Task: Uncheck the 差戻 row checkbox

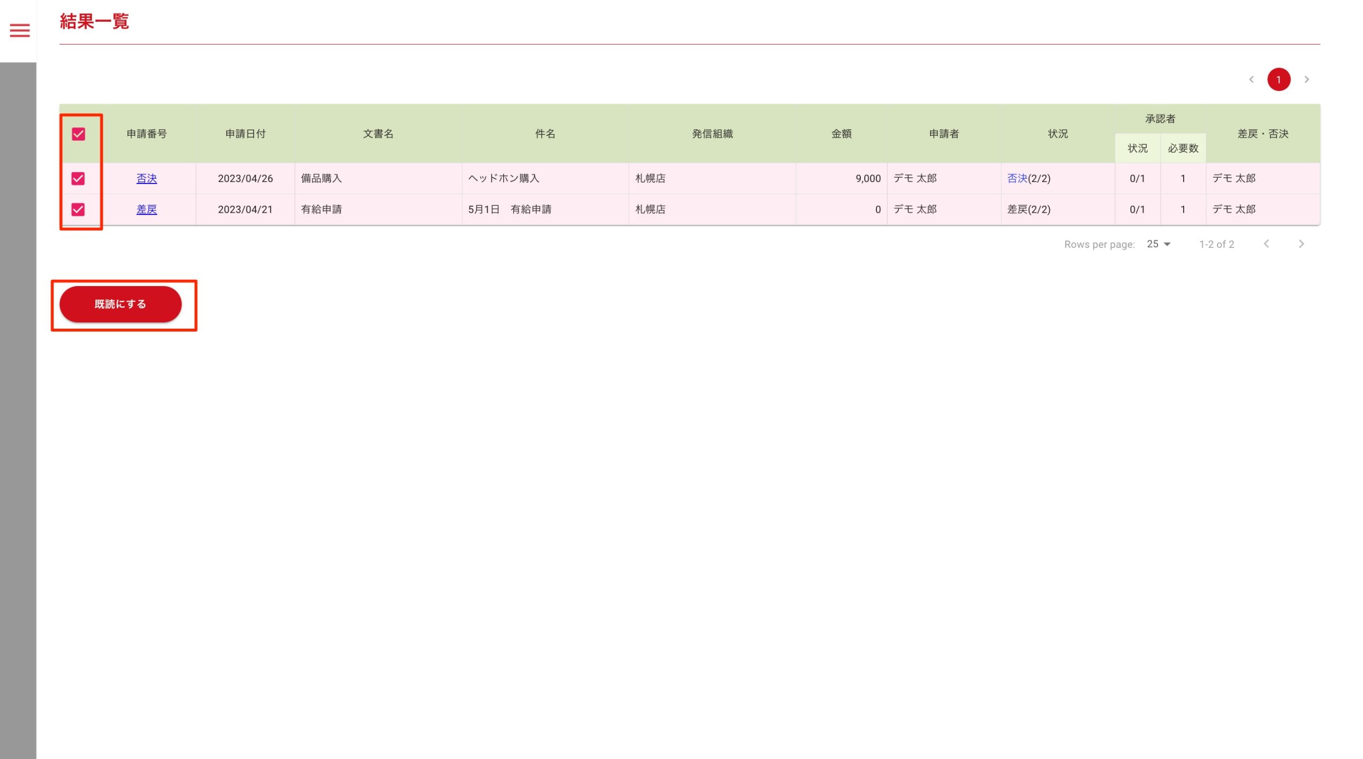Action: tap(78, 210)
